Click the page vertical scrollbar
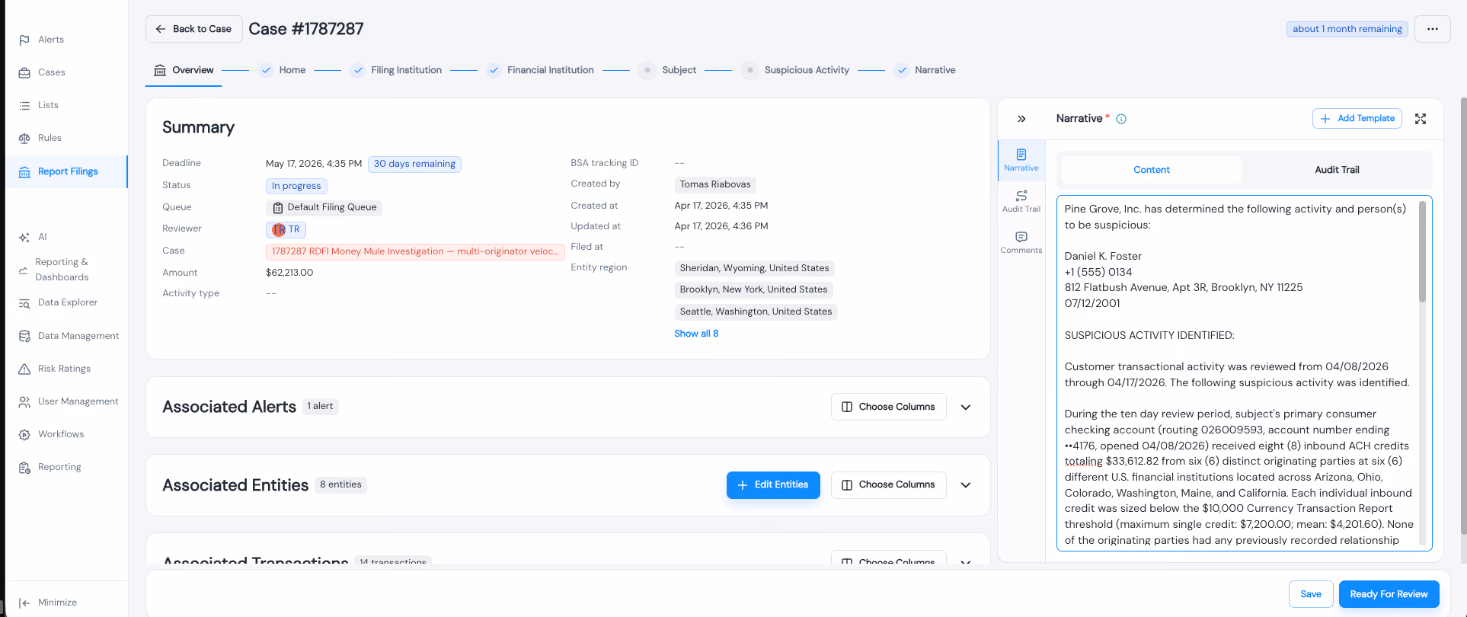The width and height of the screenshot is (1467, 617). pyautogui.click(x=1463, y=316)
